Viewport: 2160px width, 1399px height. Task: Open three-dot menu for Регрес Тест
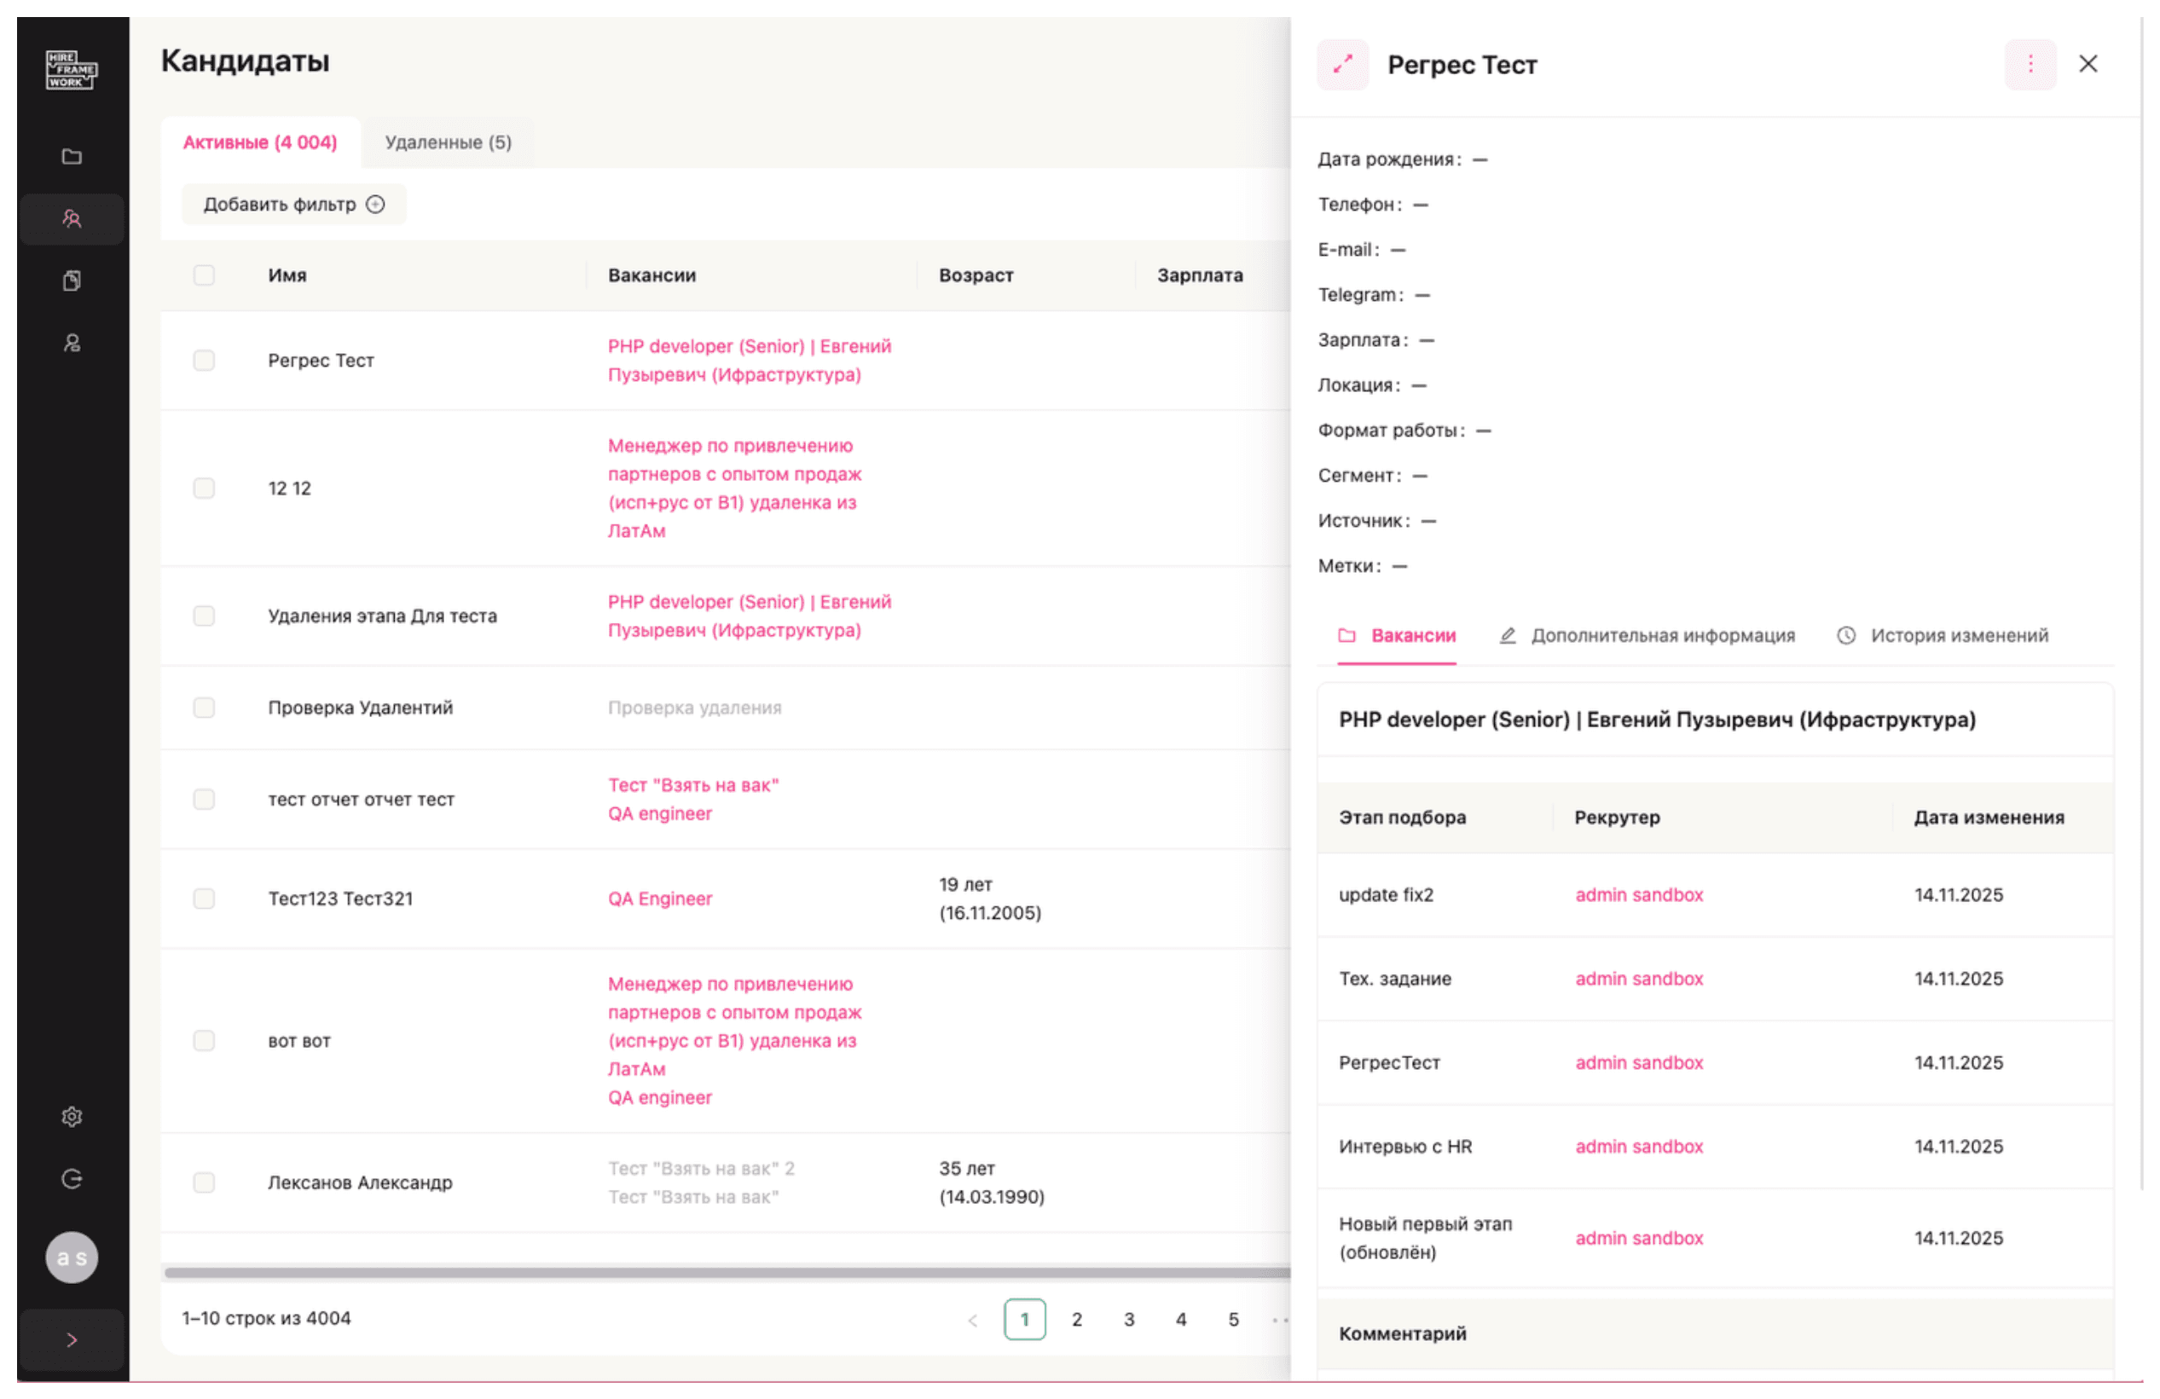coord(2032,65)
